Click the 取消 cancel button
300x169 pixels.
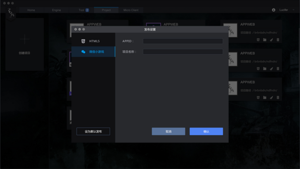click(x=168, y=131)
